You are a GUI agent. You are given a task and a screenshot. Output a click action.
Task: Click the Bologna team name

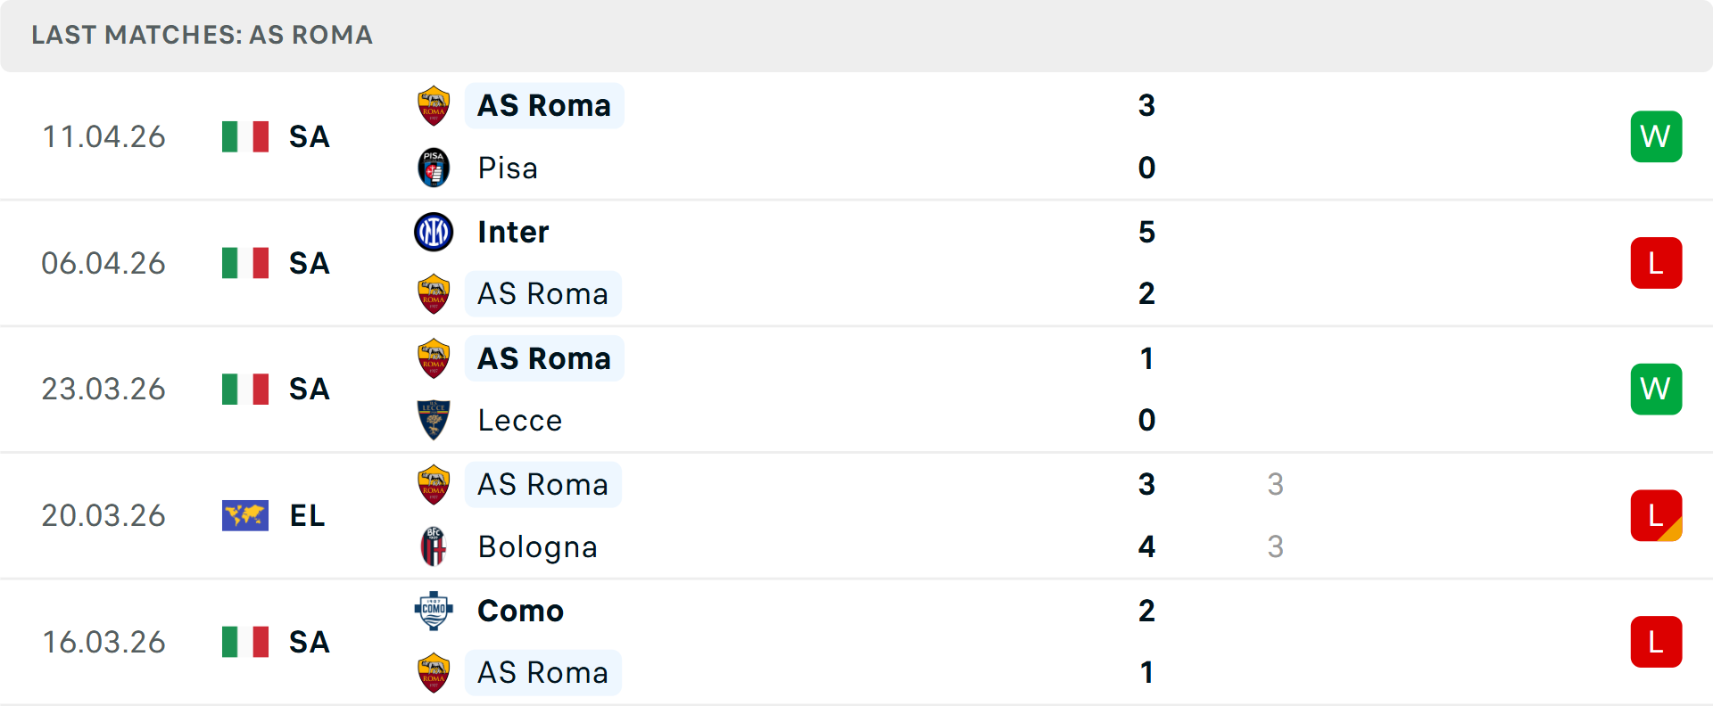coord(537,547)
